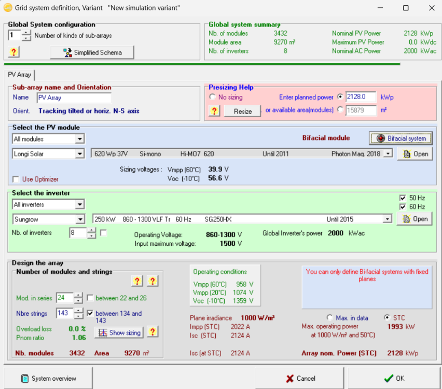Expand the Longi Solar manufacturer dropdown
This screenshot has height=389, width=442.
pos(79,154)
